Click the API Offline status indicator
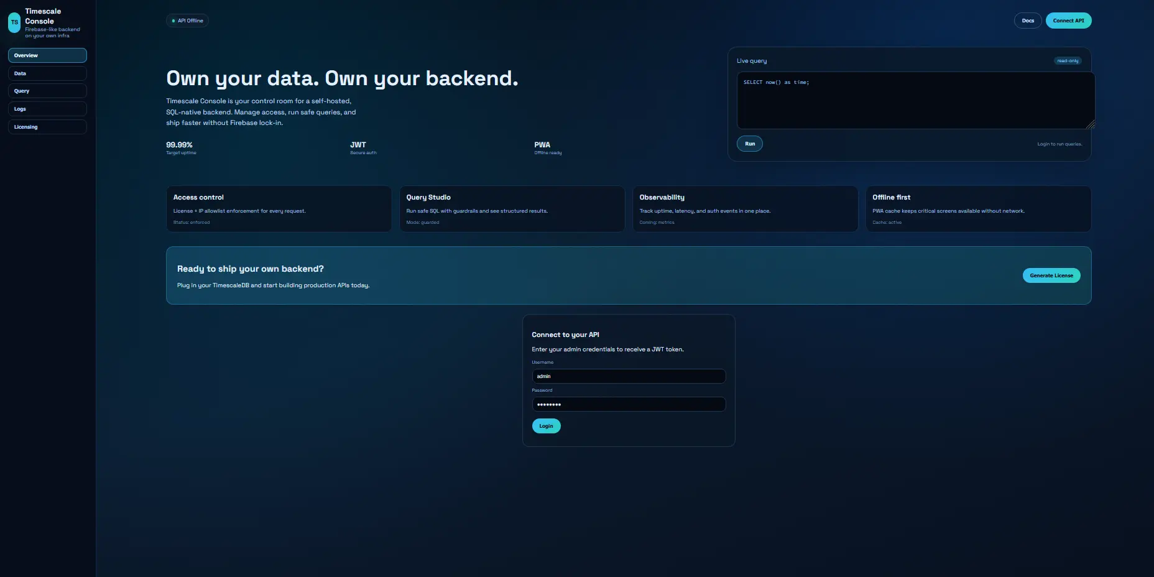Screen dimensions: 1154x577 [187, 21]
